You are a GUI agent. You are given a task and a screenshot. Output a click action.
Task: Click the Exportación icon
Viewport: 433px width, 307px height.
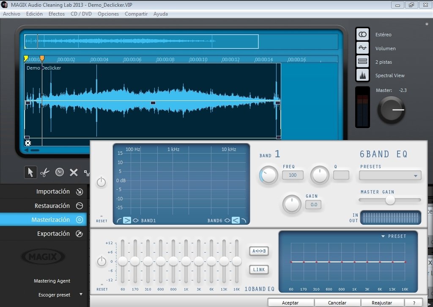tap(79, 234)
